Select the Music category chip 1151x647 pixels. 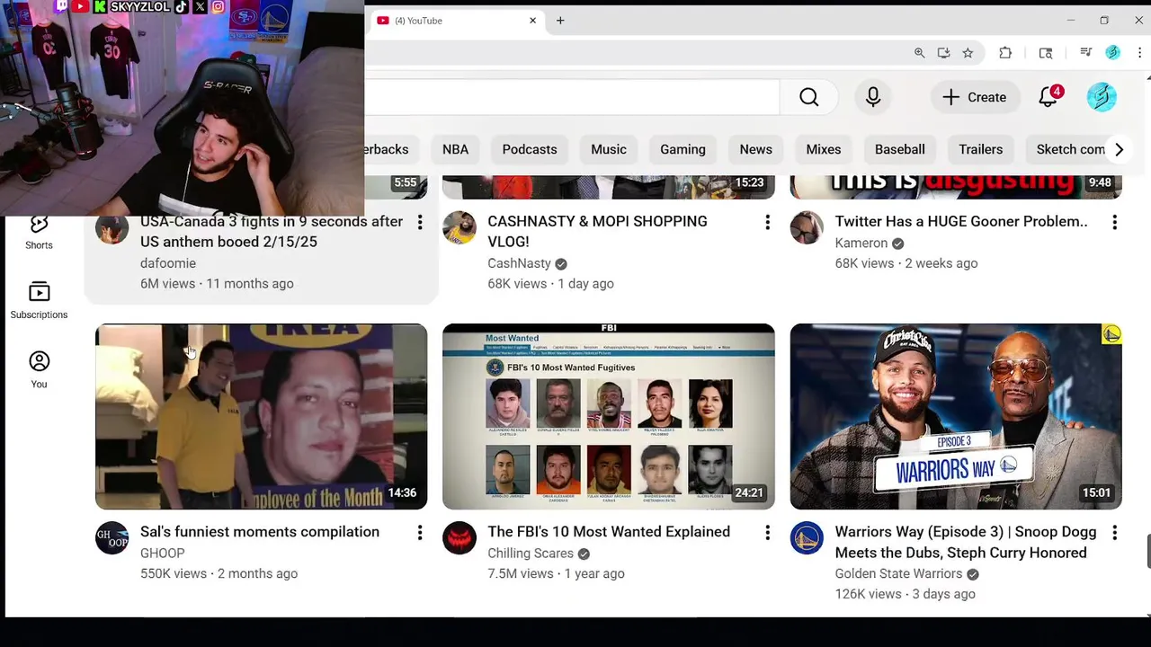(609, 149)
